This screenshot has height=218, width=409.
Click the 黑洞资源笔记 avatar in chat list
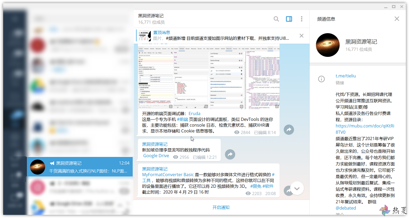(x=37, y=167)
